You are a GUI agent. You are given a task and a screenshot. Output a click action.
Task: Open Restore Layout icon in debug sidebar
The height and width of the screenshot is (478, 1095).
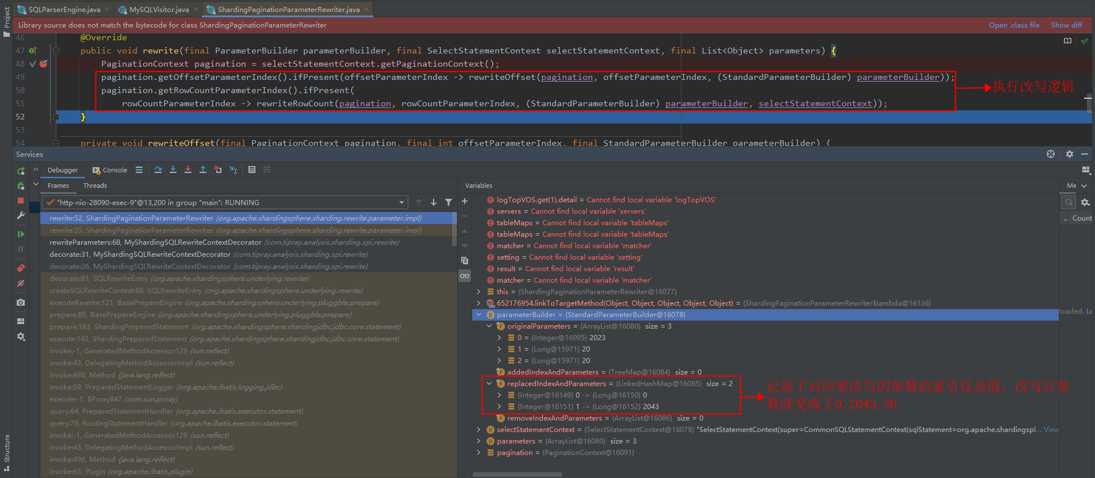(21, 321)
